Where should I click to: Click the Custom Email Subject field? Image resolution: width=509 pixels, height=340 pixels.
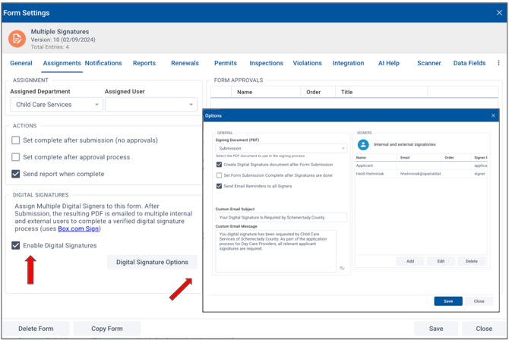[x=281, y=218]
